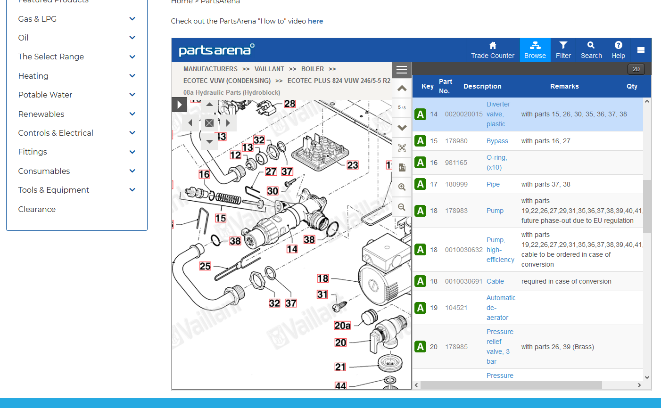This screenshot has width=661, height=408.
Task: Click the green A icon for Pipe
Action: pyautogui.click(x=421, y=184)
